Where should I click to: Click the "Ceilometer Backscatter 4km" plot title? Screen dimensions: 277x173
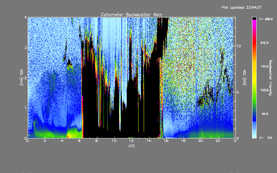pos(131,15)
